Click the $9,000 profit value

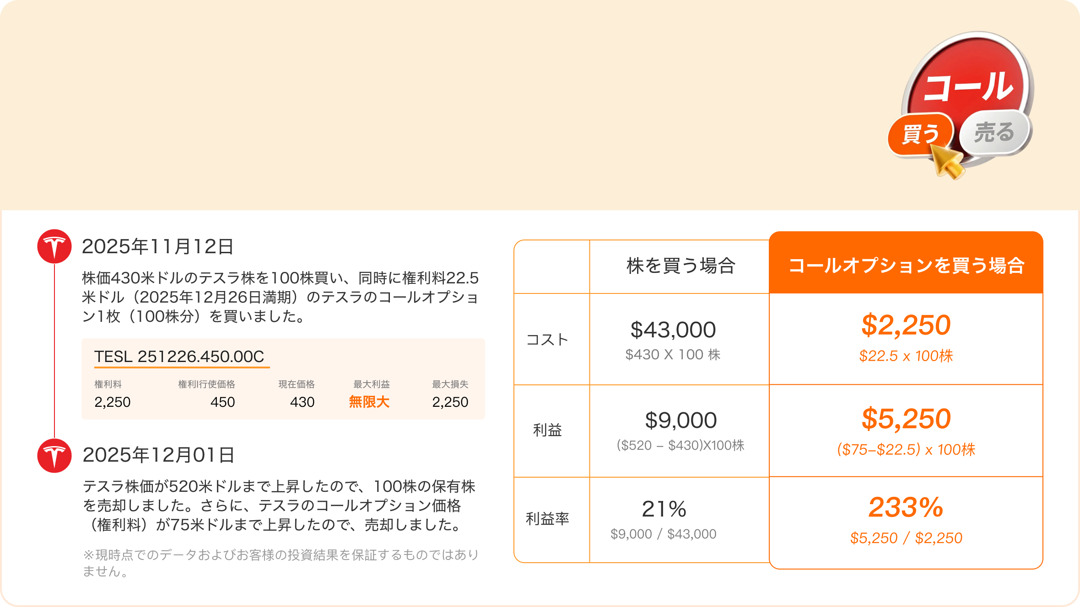[681, 421]
